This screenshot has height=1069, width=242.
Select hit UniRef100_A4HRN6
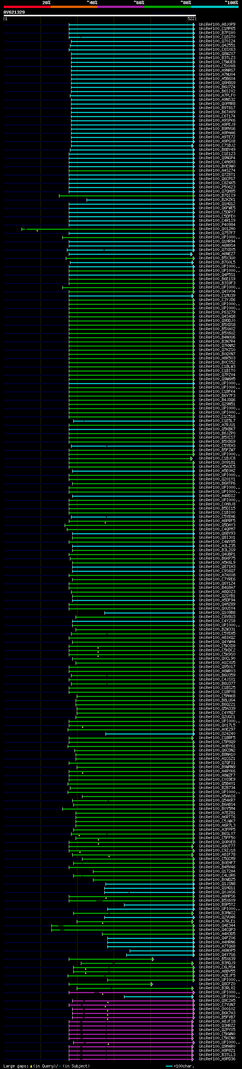[x=217, y=942]
